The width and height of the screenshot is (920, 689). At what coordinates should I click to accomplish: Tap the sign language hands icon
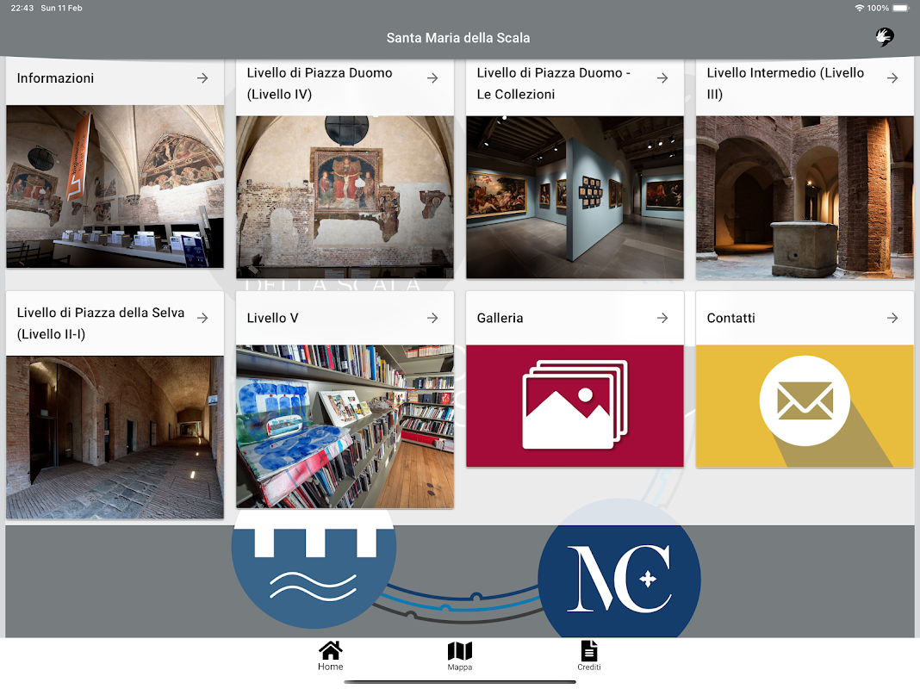[x=885, y=37]
